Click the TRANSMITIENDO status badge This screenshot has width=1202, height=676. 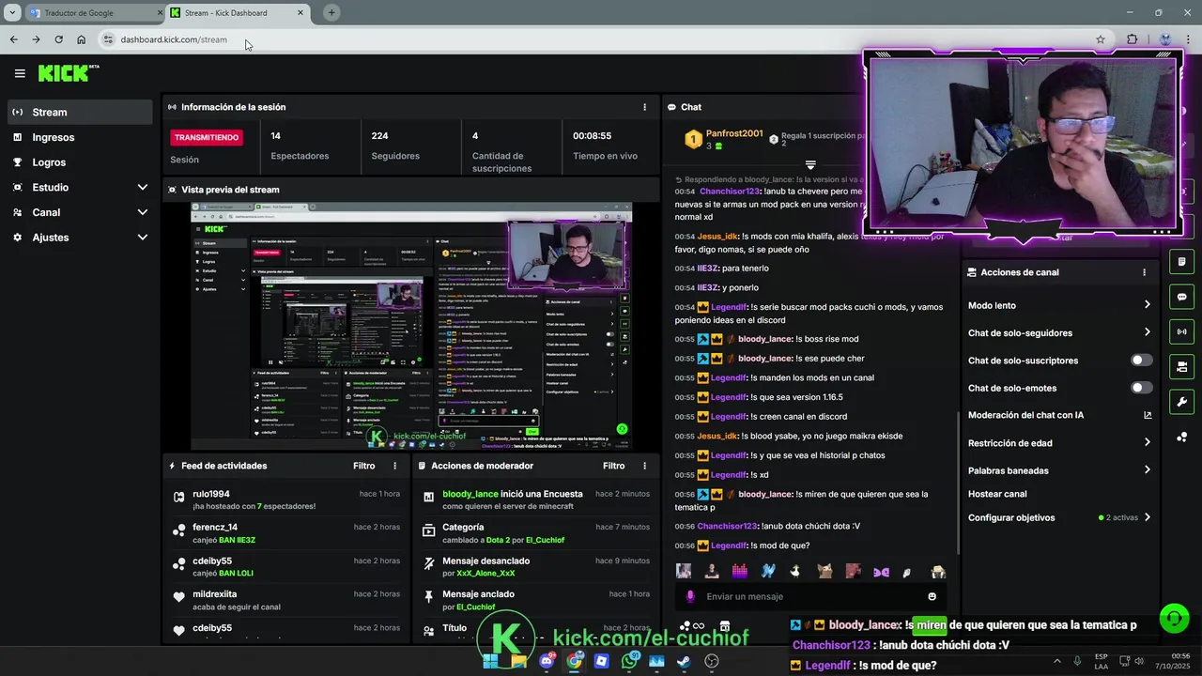(x=207, y=137)
